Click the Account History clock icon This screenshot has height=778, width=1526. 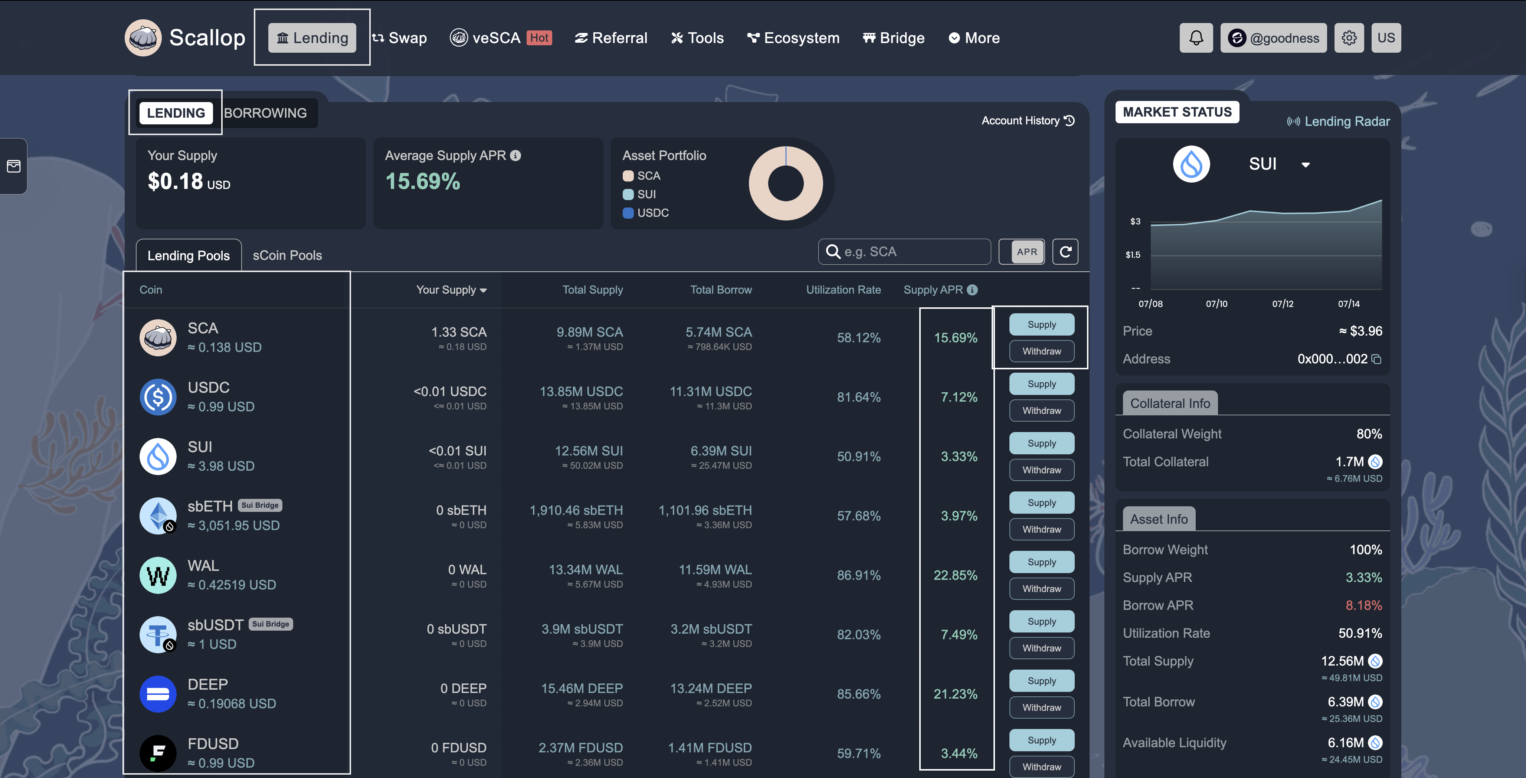point(1069,120)
